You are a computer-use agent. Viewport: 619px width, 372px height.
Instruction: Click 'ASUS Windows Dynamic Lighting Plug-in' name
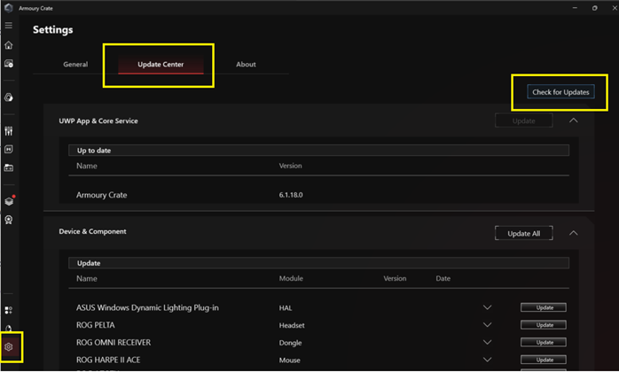coord(147,307)
